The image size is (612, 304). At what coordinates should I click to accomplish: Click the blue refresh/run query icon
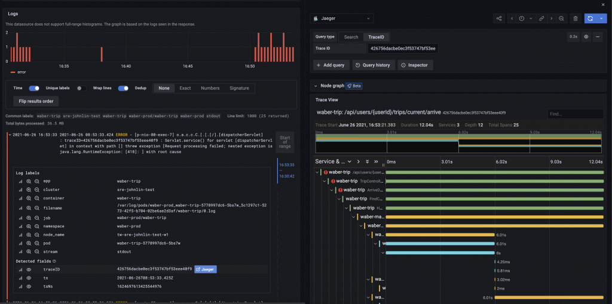pyautogui.click(x=590, y=19)
